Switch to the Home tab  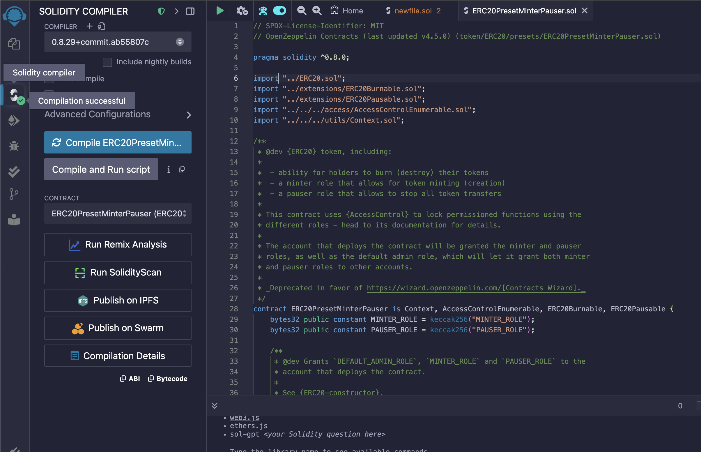click(x=347, y=11)
